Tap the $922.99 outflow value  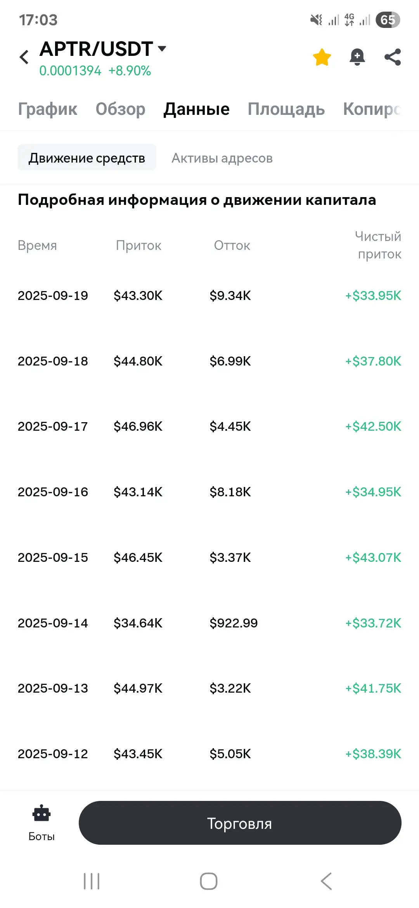234,623
